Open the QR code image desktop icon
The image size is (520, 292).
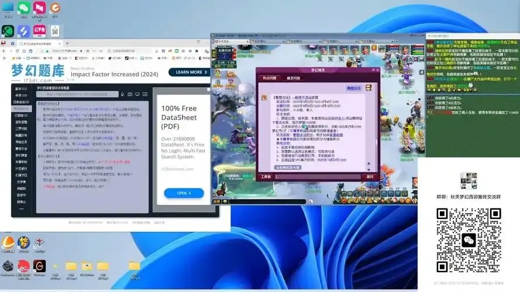pos(55,31)
